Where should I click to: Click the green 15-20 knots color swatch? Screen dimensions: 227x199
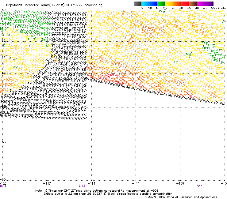click(x=161, y=4)
